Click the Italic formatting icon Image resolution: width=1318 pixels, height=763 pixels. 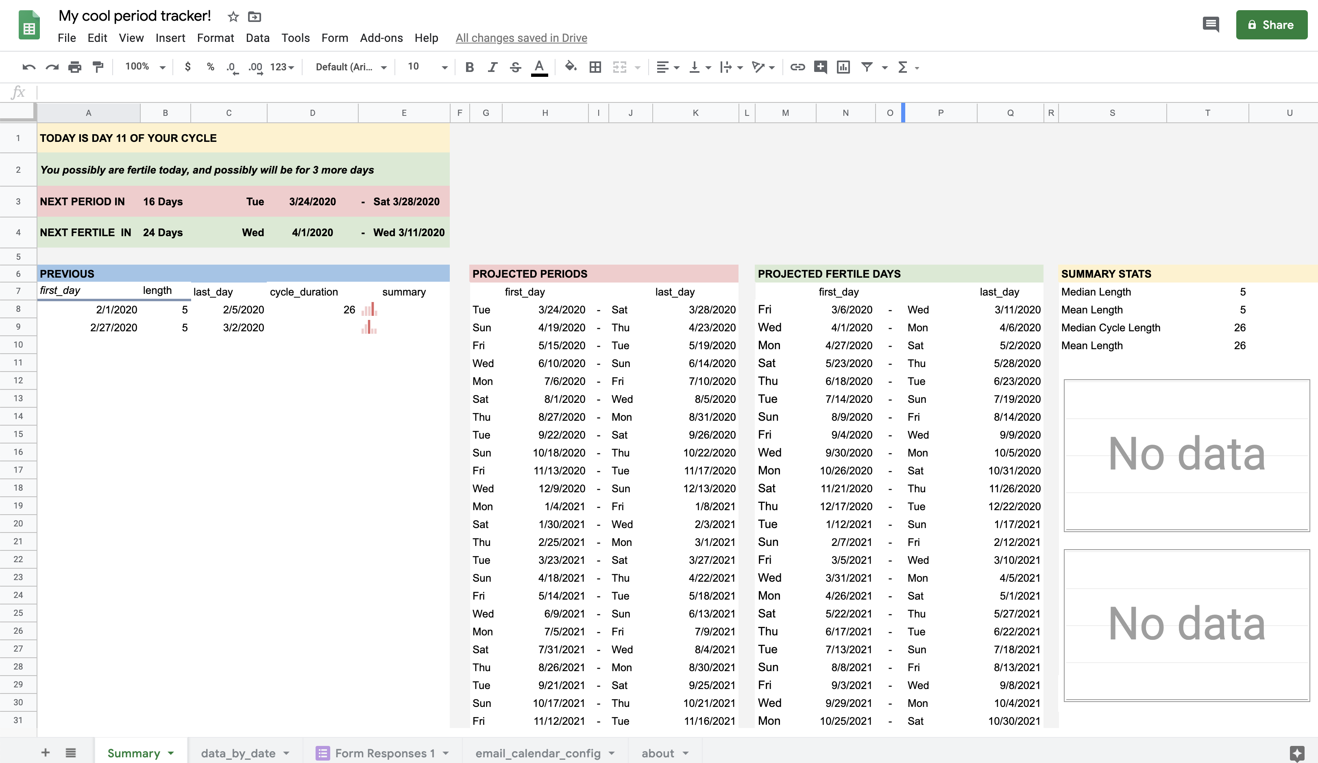[x=490, y=66]
